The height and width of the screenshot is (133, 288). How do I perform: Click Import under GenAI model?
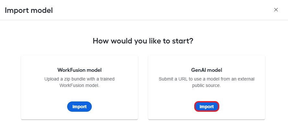click(207, 107)
